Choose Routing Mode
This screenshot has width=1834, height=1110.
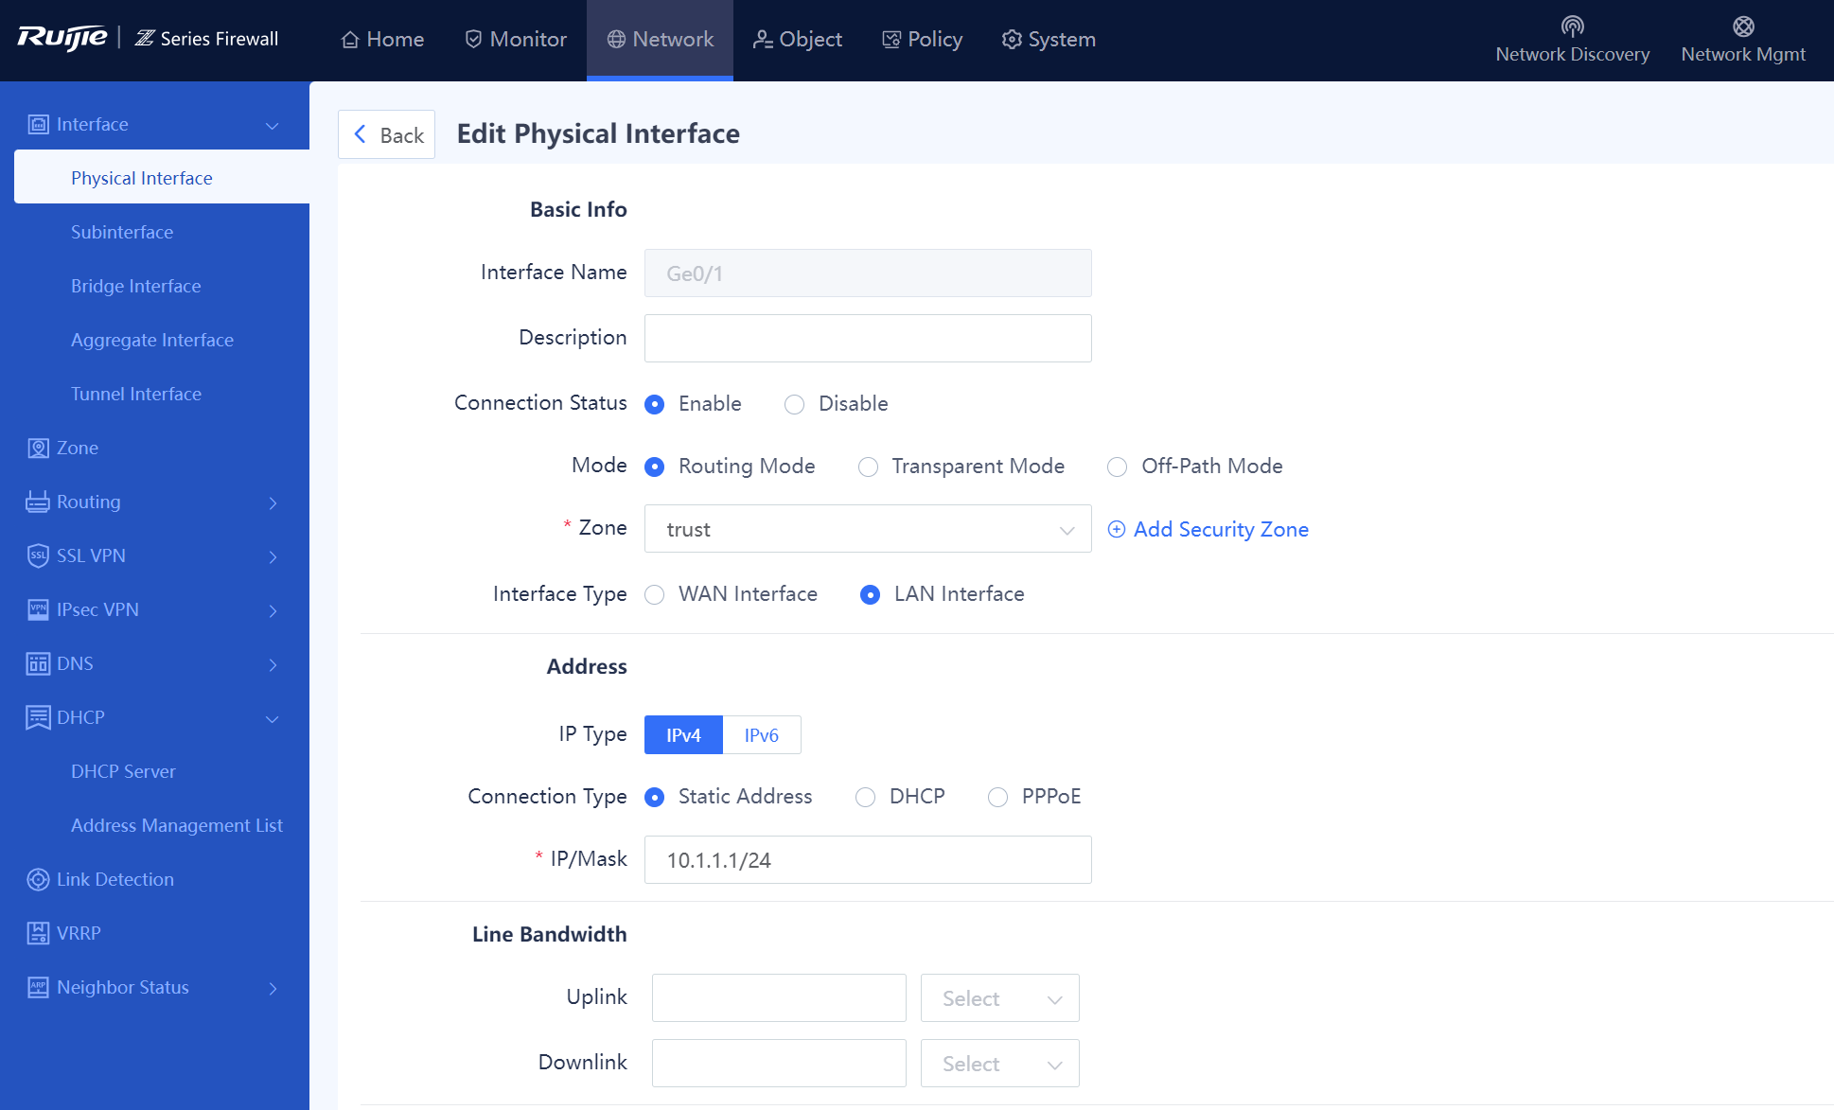(654, 467)
